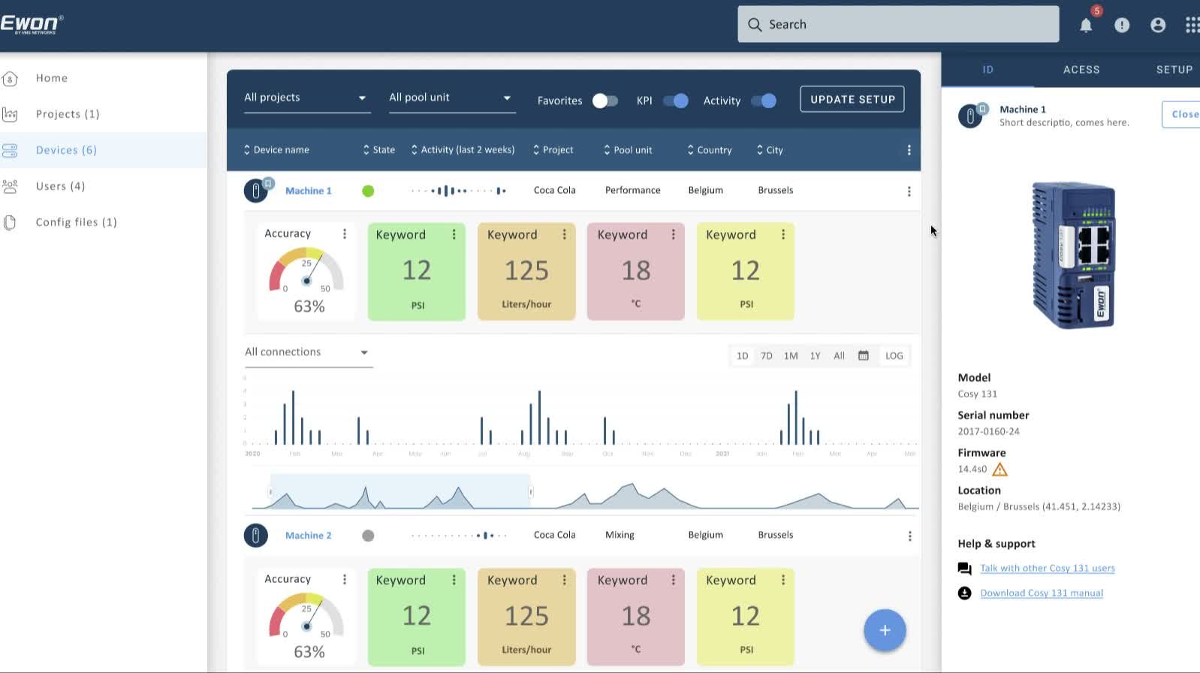Disable the Activity toggle
Viewport: 1200px width, 673px height.
[764, 101]
